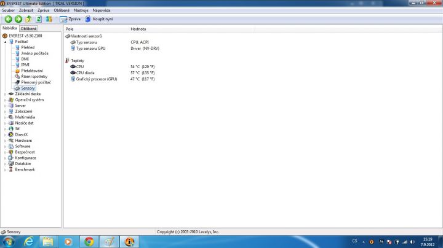Select DMI tree item
The width and height of the screenshot is (443, 248).
[x=25, y=59]
